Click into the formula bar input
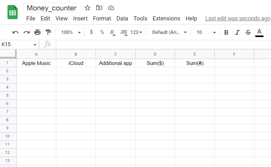271x167 pixels. (163, 45)
